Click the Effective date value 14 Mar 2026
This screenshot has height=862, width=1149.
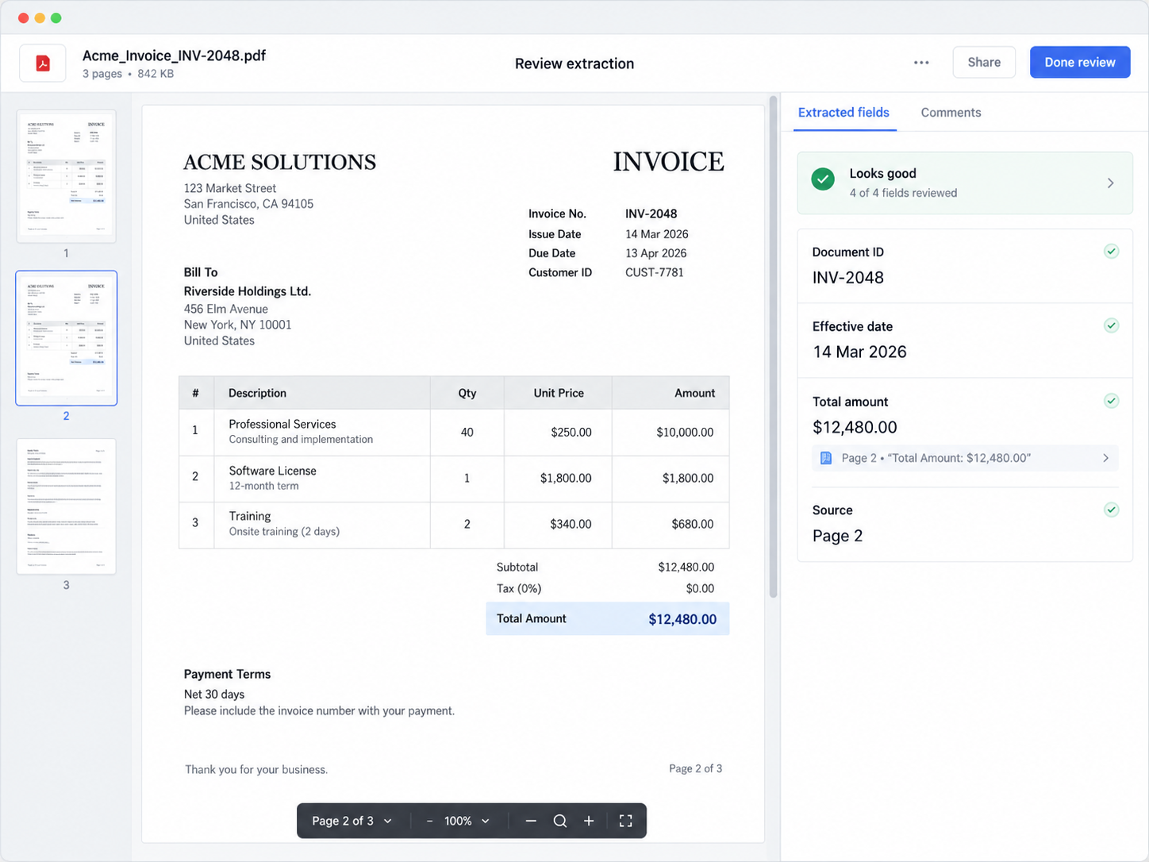859,352
